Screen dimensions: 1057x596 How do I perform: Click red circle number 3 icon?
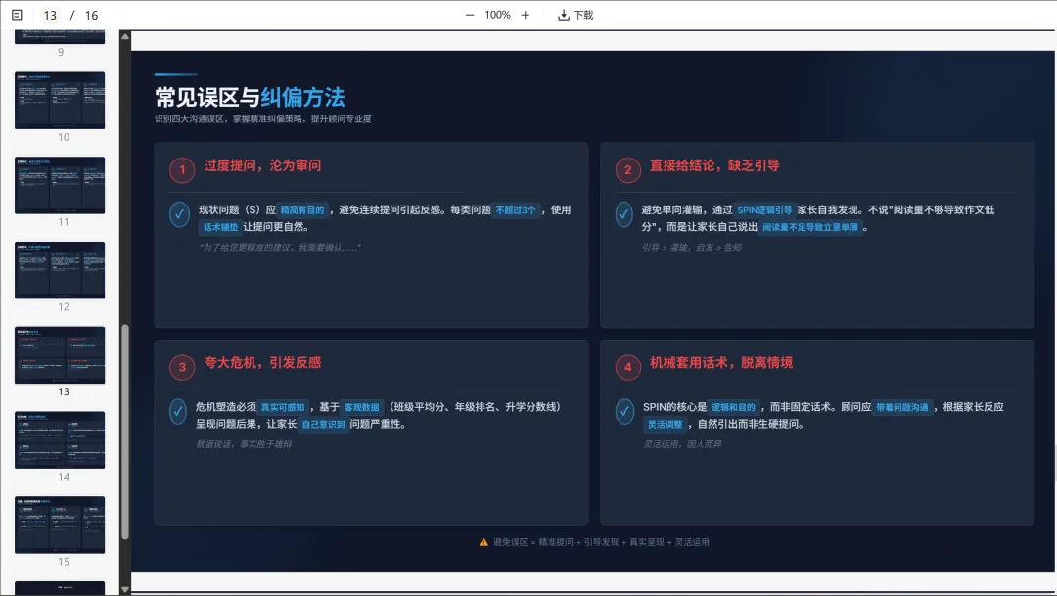(182, 367)
